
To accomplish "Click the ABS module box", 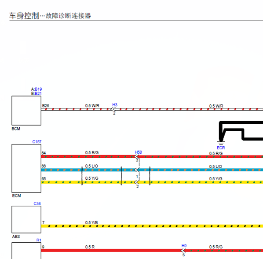I will coord(26,219).
